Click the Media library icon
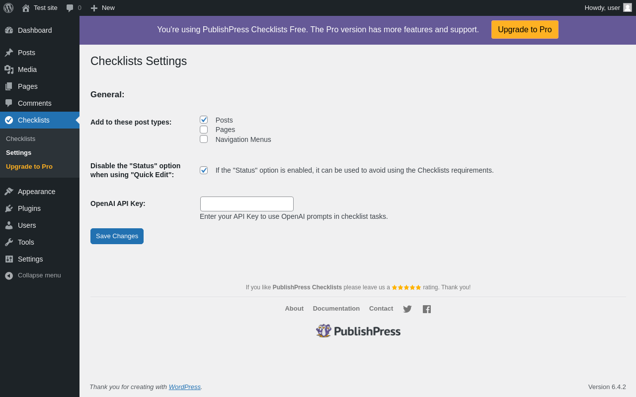Screen dimensions: 636x397 point(9,69)
